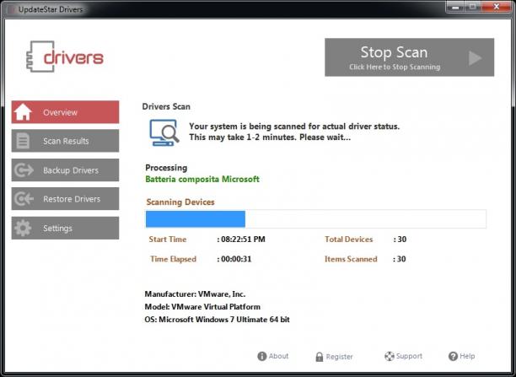
Task: Click the UpdateStar Drivers title text
Action: click(x=51, y=9)
